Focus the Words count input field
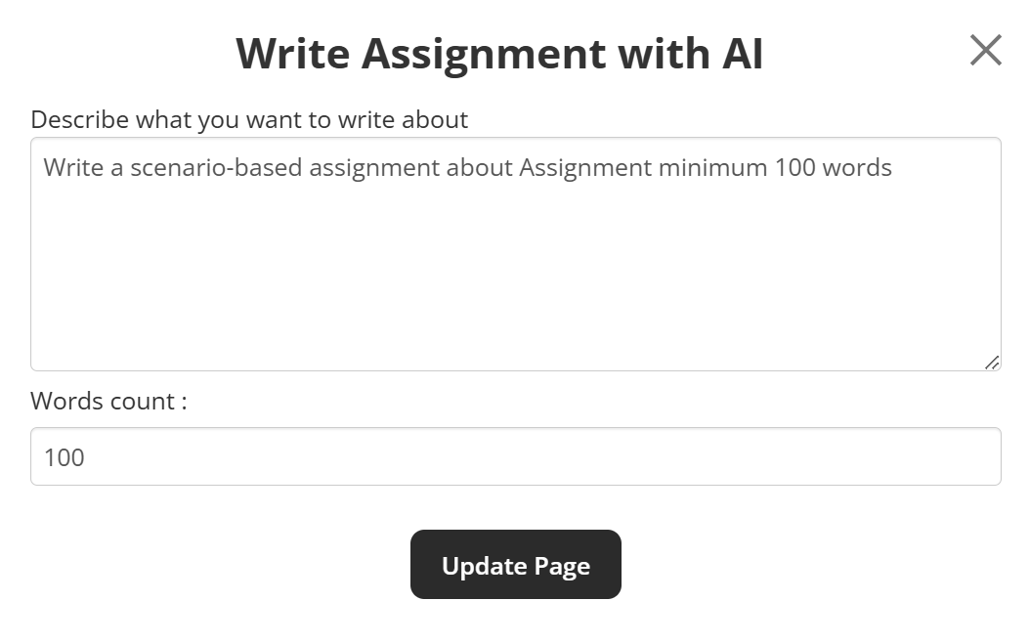Viewport: 1030px width, 644px height. (515, 456)
